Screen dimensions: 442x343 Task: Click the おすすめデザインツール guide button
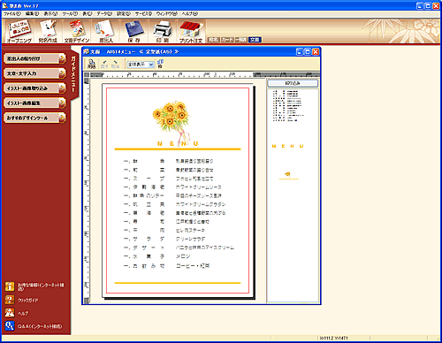pyautogui.click(x=34, y=118)
